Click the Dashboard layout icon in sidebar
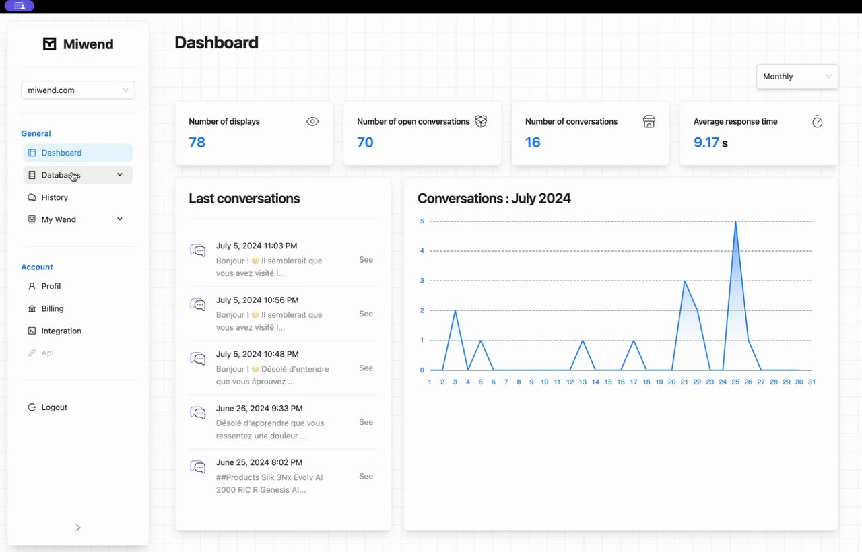Screen dimensions: 862x552 [x=32, y=153]
